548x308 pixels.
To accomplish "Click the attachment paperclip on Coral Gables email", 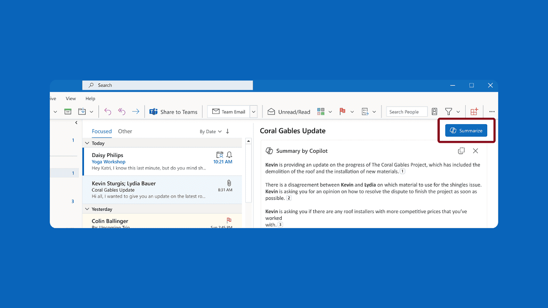I will [229, 183].
